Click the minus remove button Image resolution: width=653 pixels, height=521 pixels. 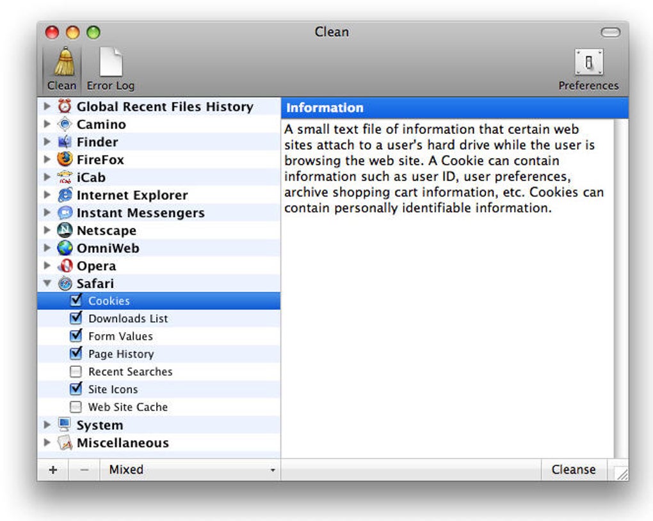(x=84, y=470)
